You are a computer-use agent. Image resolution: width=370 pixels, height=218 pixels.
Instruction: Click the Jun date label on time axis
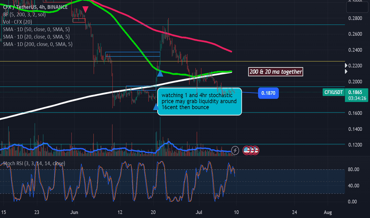74,212
